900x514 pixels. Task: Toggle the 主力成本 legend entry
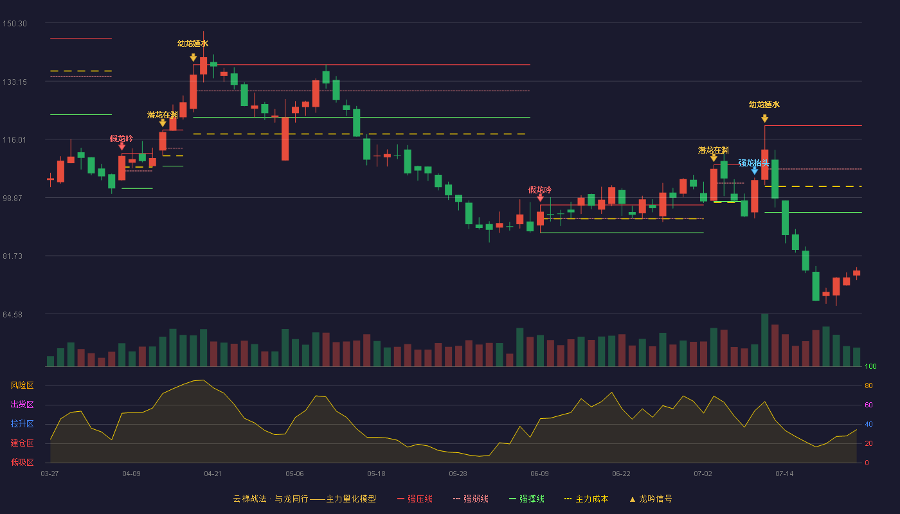point(586,499)
